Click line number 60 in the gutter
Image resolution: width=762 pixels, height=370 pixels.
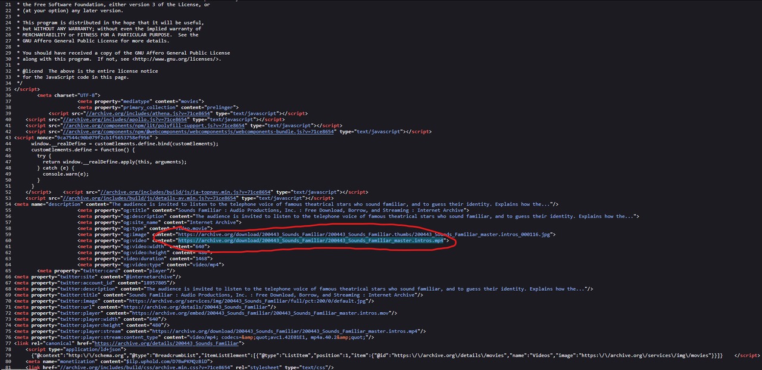click(x=8, y=241)
